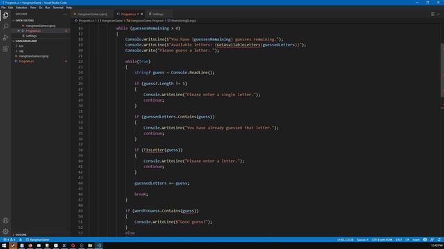The height and width of the screenshot is (249, 444).
Task: Open the Terminal menu
Action: [x=58, y=8]
